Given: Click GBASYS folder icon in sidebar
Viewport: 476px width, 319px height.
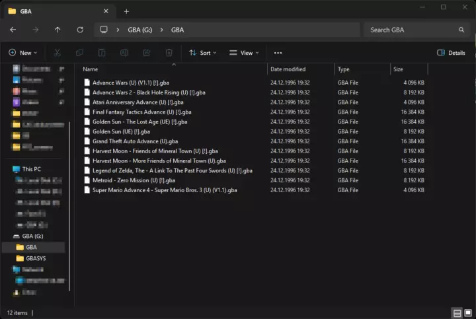Looking at the screenshot, I should pos(20,258).
